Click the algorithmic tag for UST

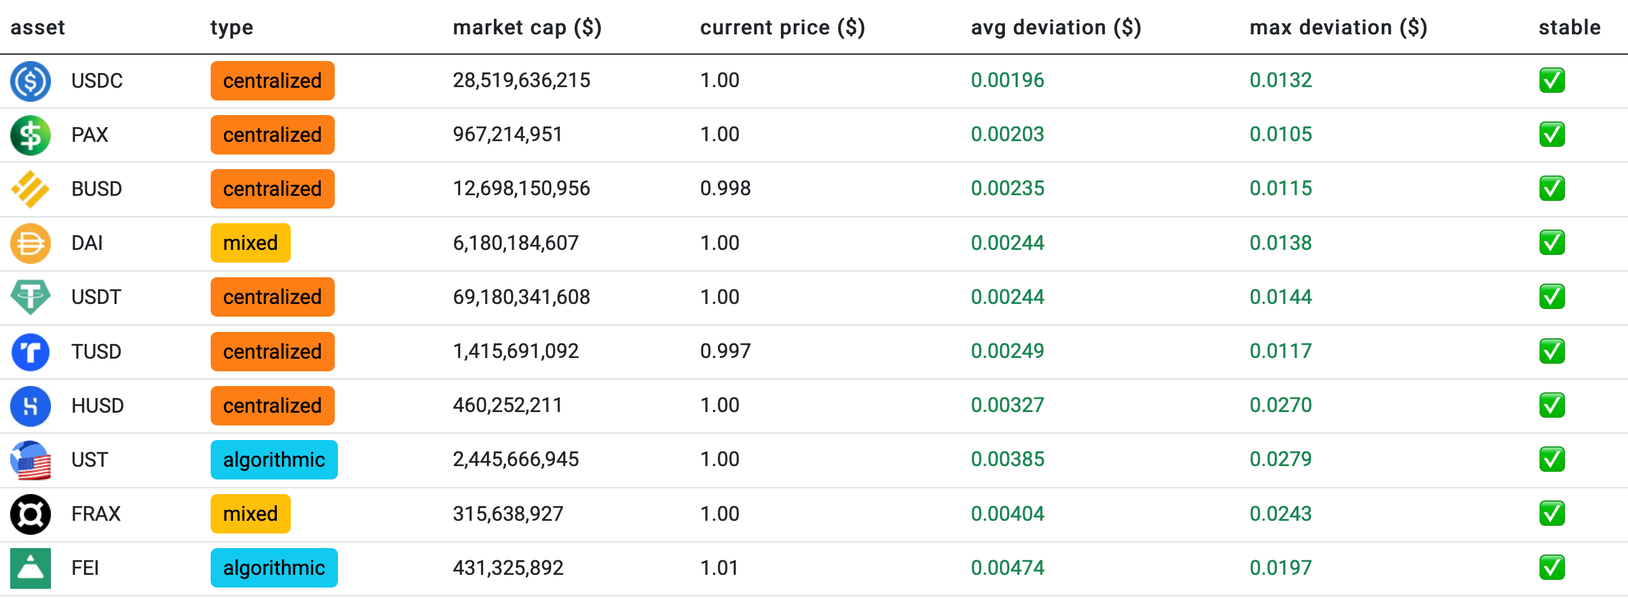pyautogui.click(x=274, y=460)
